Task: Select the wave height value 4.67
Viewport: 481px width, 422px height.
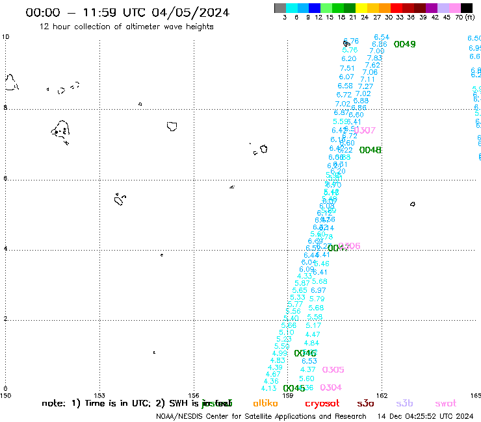Action: pos(273,374)
